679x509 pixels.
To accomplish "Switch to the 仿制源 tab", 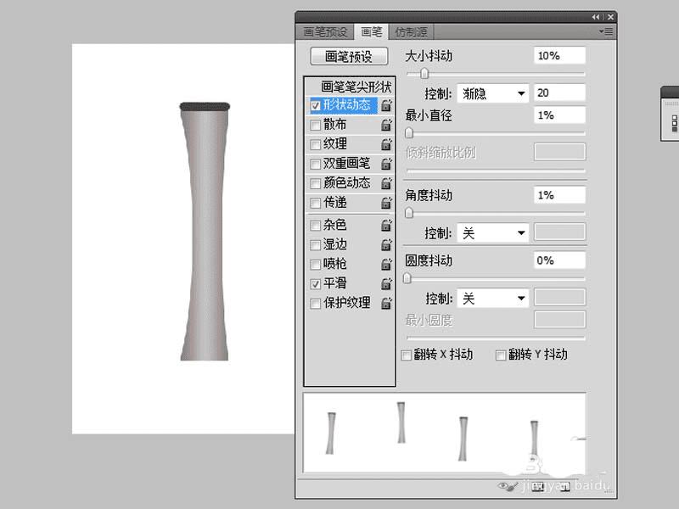I will click(411, 32).
